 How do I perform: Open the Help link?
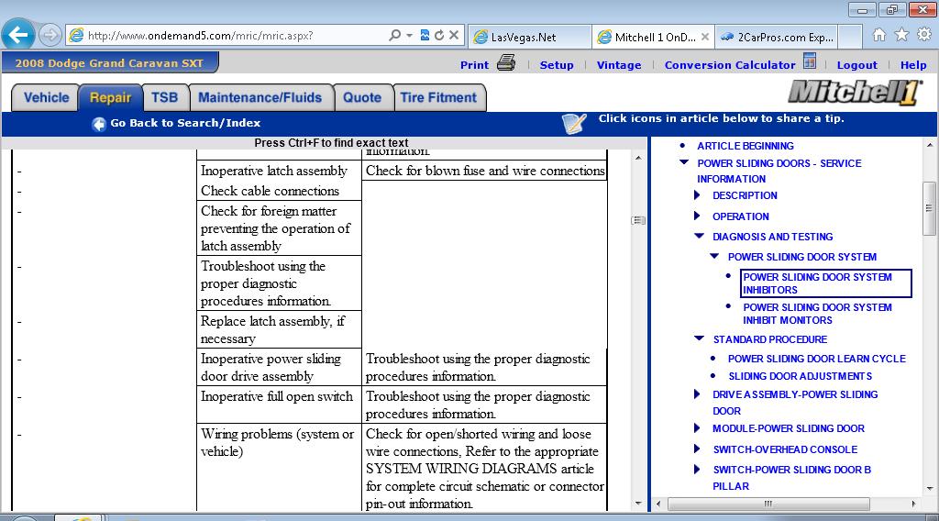913,65
